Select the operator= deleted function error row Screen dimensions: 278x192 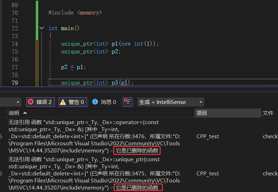click(x=139, y=136)
